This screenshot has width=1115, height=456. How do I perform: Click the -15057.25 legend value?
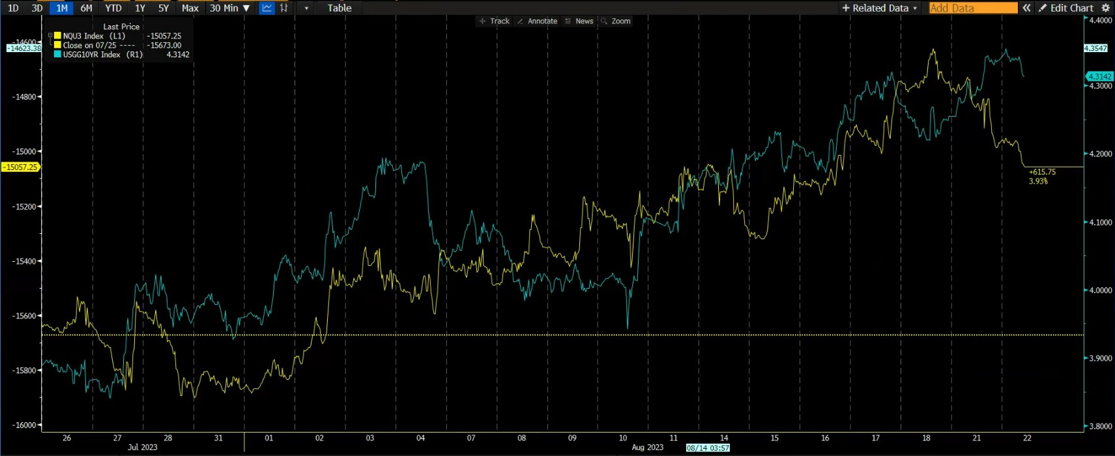(164, 36)
